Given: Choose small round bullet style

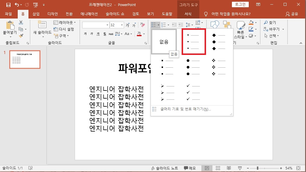Looking at the screenshot, I should click(194, 42).
